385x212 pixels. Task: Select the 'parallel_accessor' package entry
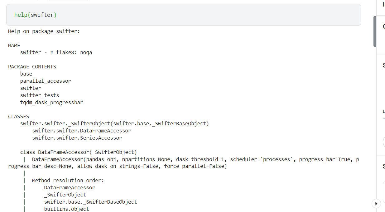point(46,81)
